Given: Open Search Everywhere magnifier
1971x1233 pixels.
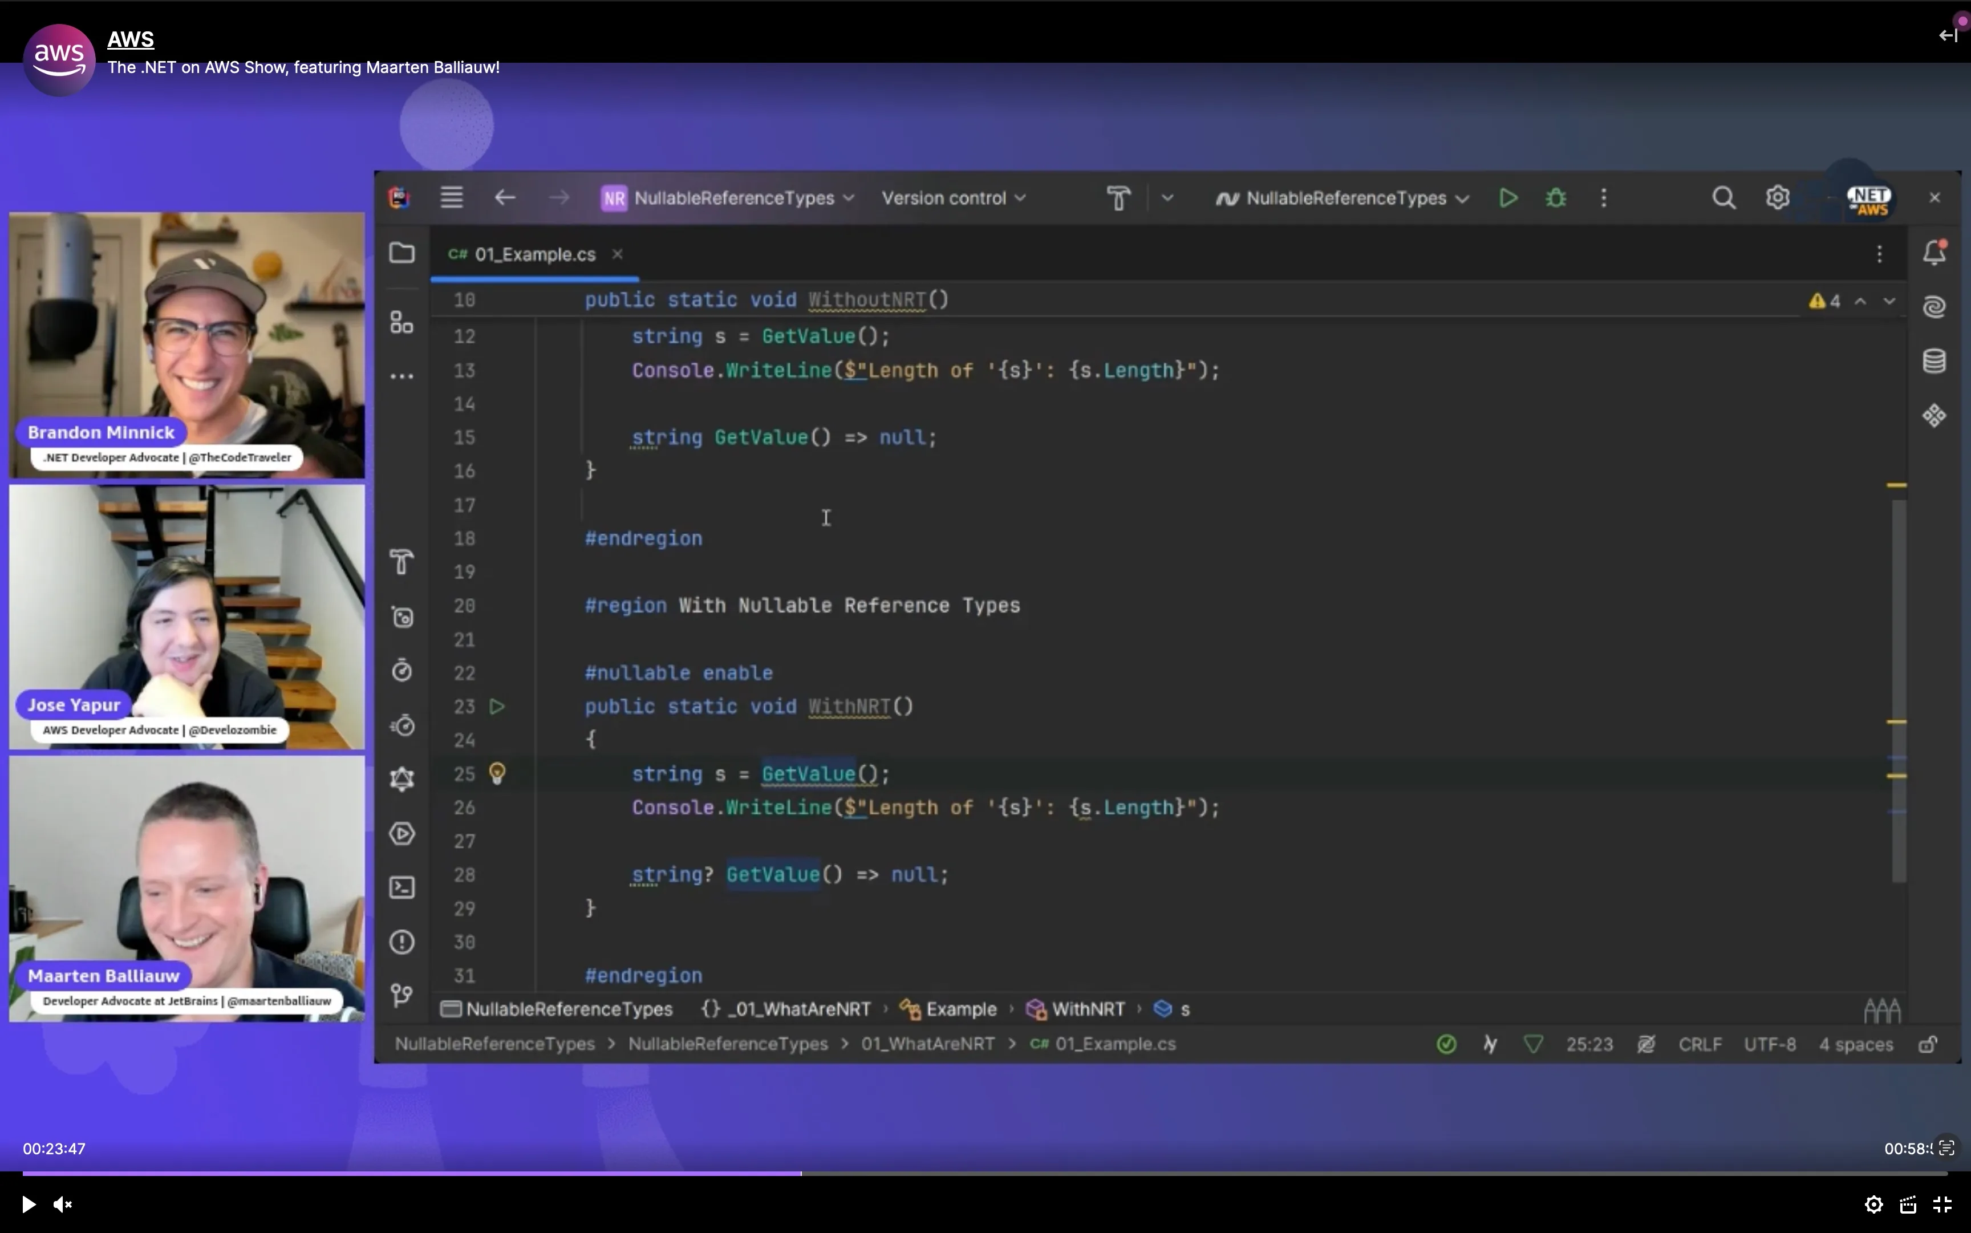Looking at the screenshot, I should coord(1723,198).
